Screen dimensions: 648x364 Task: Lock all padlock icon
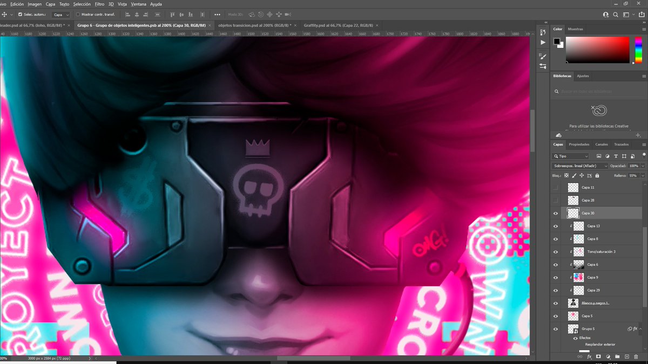pyautogui.click(x=597, y=175)
